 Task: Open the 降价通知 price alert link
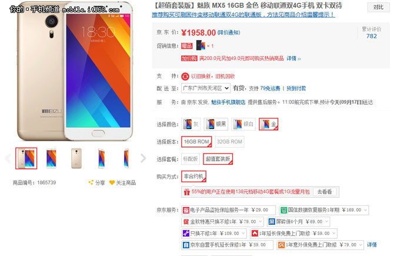[229, 33]
